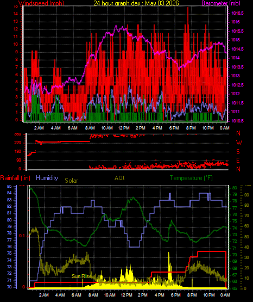Click the N compass label at top
The height and width of the screenshot is (302, 253).
238,133
